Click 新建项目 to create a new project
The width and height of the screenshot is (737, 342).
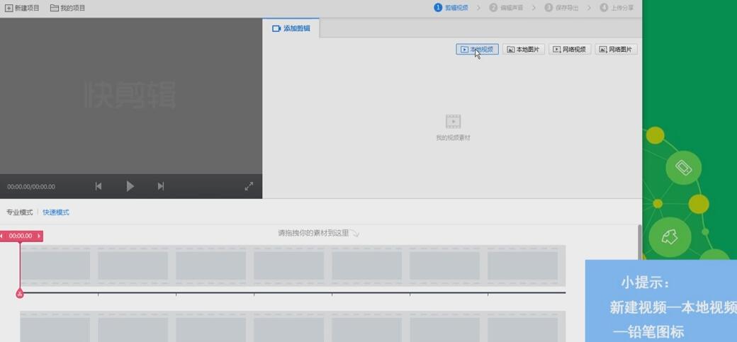pyautogui.click(x=22, y=8)
